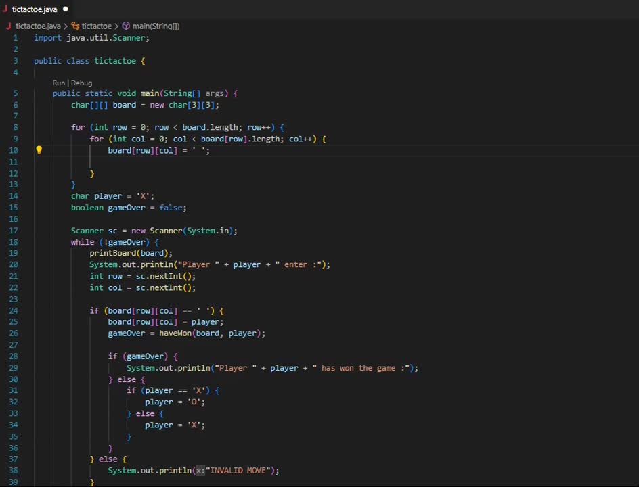639x487 pixels.
Task: Click the 'new char[3][3]' expression
Action: click(183, 105)
